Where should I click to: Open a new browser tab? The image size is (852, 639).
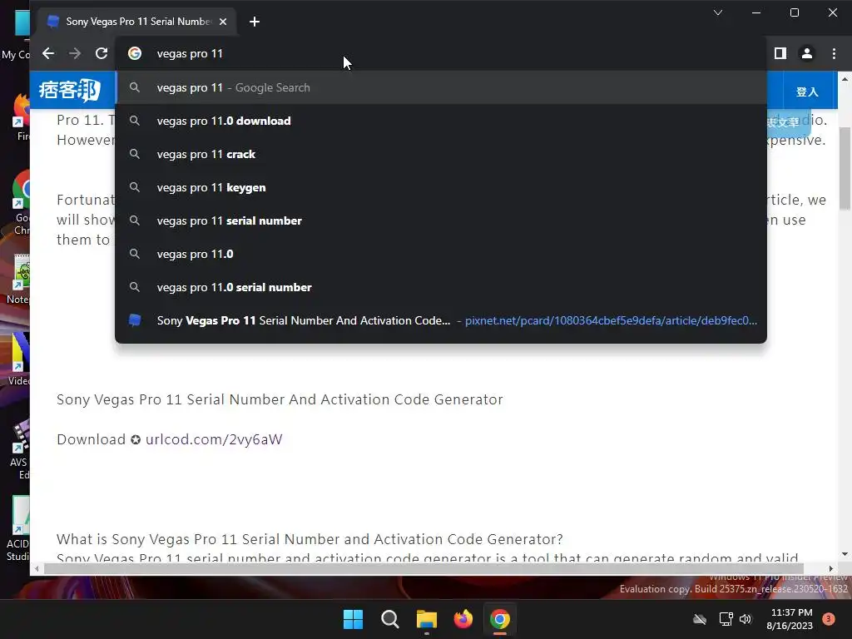coord(255,22)
